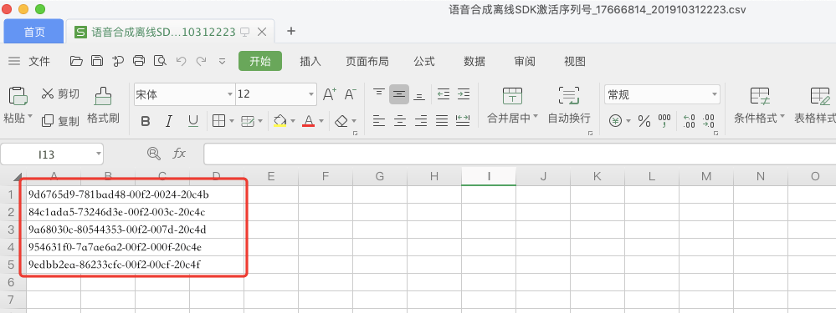
Task: Click the decrease decimal places icon
Action: click(x=709, y=122)
